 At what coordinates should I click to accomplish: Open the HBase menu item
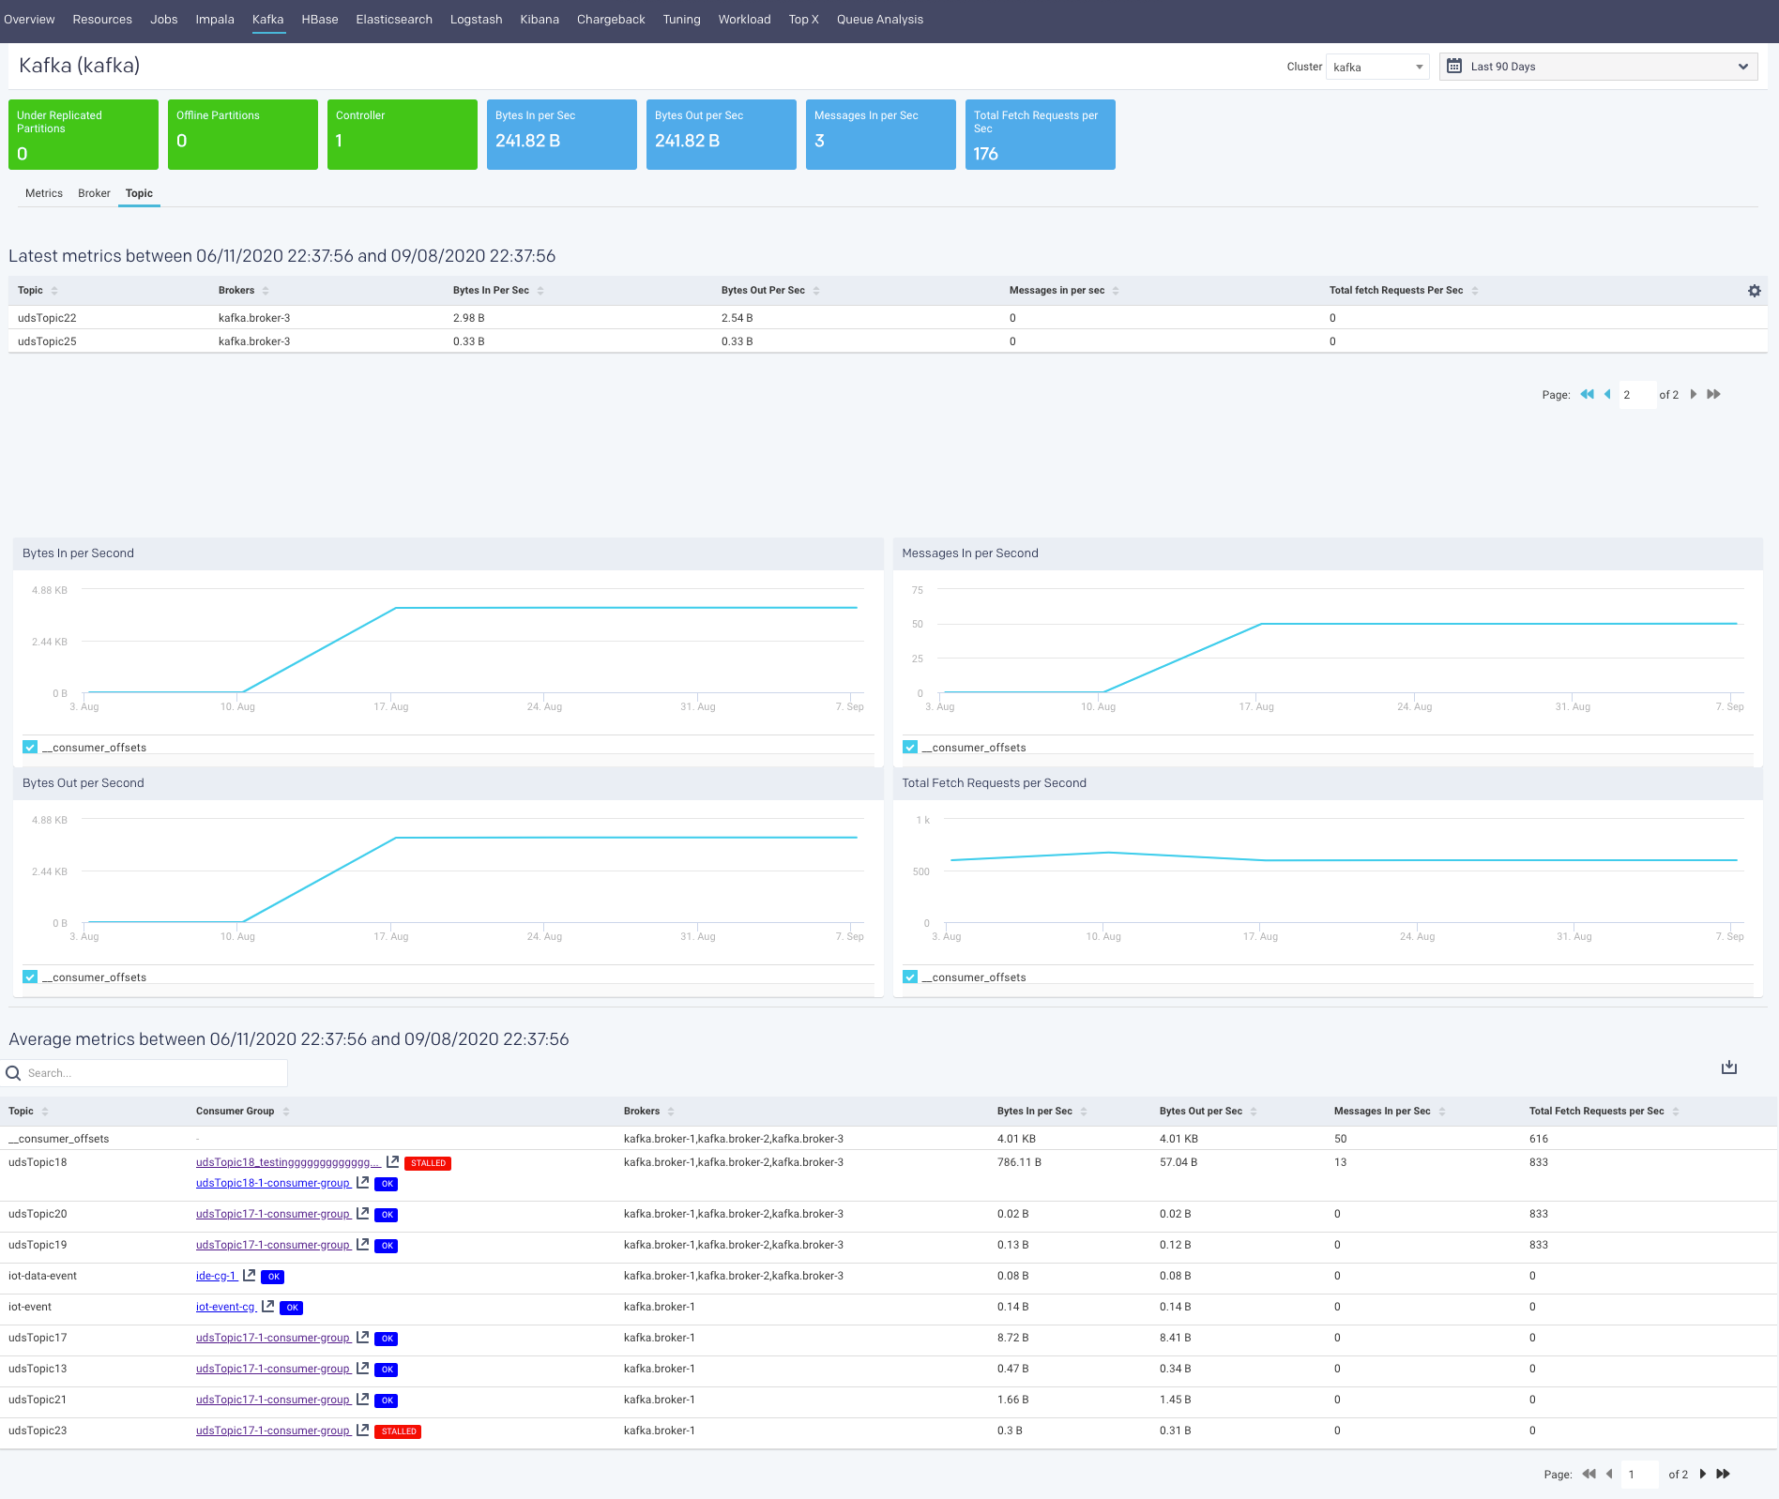coord(320,20)
